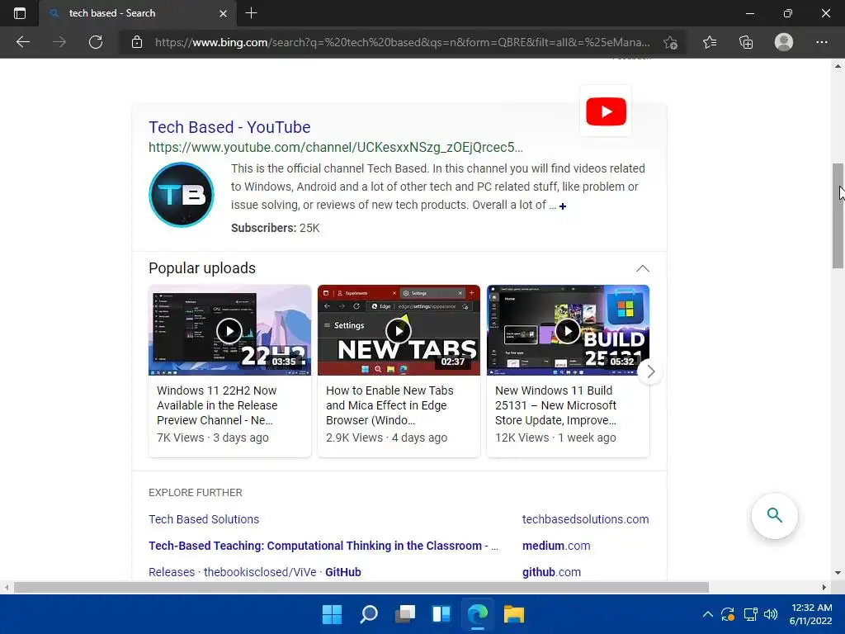Viewport: 845px width, 634px height.
Task: Click the horizontal scrollbar thumb
Action: click(361, 587)
